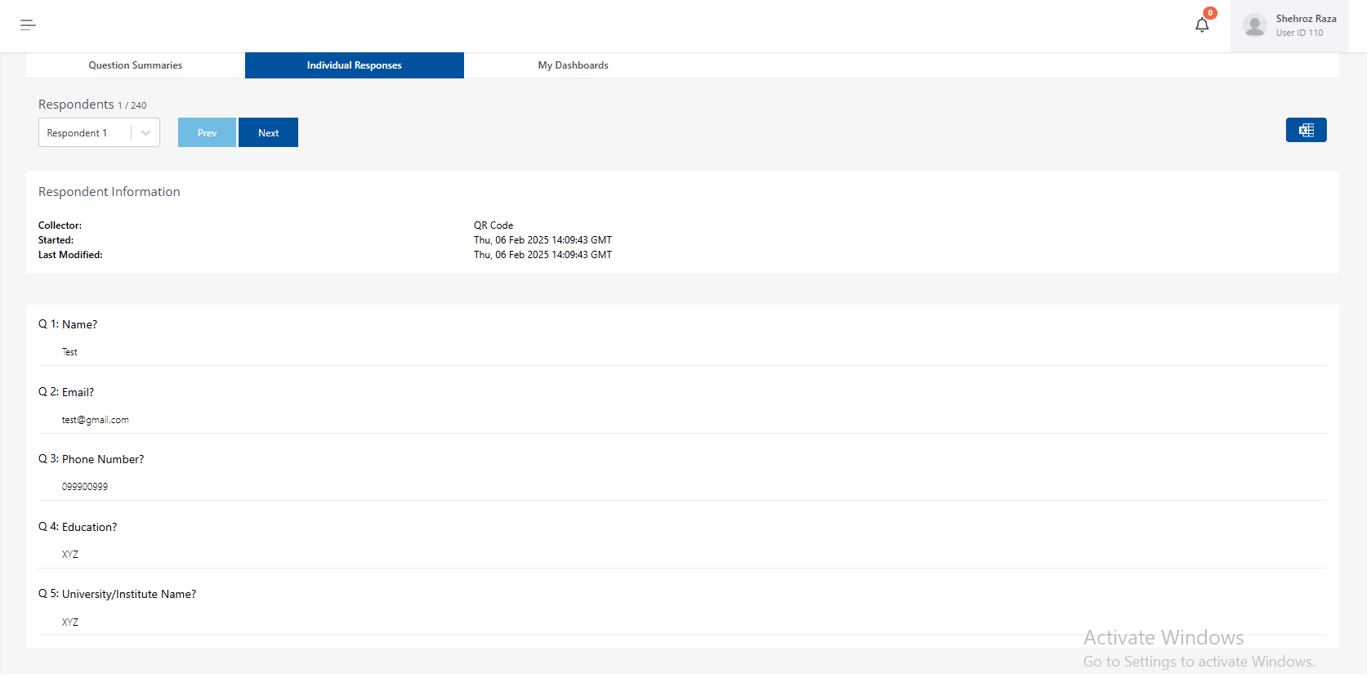Open the Respondent 1 dropdown

[86, 133]
